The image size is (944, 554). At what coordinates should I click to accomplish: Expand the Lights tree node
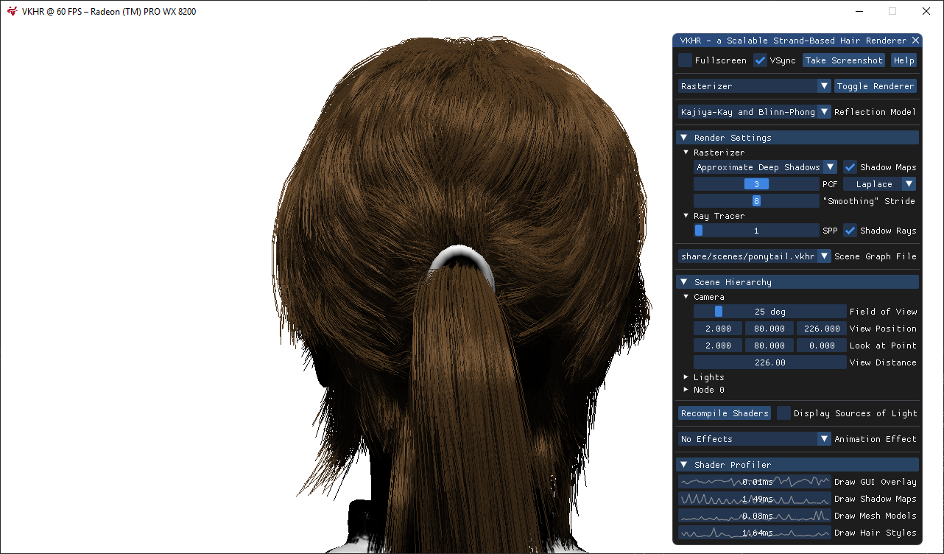(687, 377)
